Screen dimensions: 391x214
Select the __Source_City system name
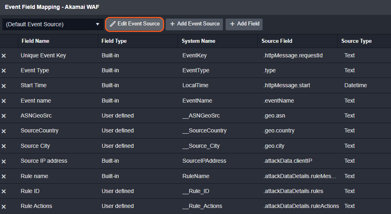(201, 146)
